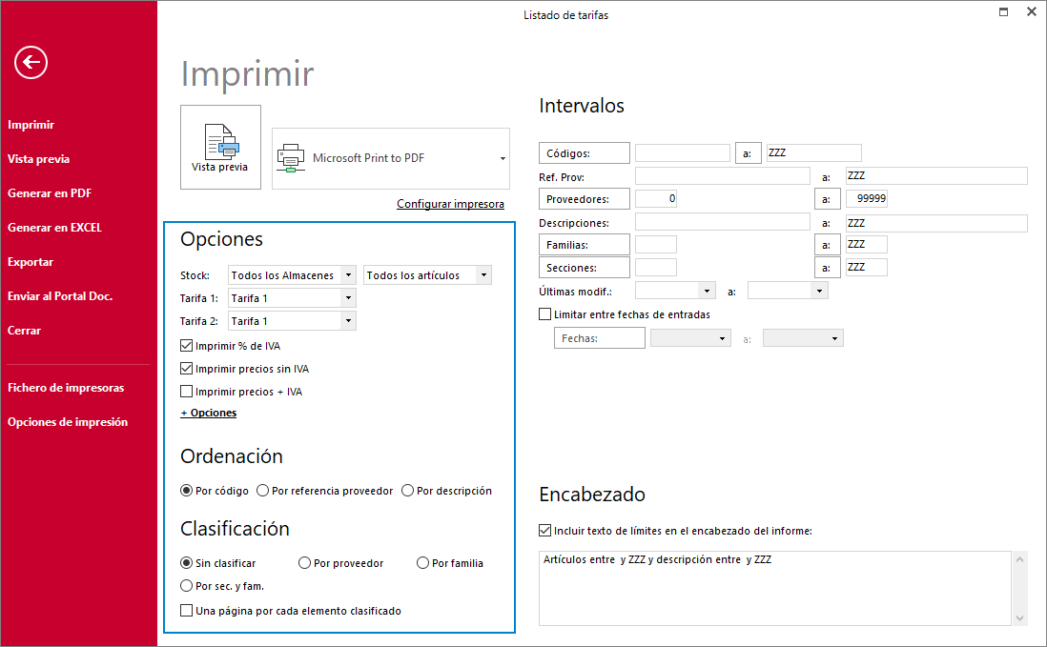Choose Generar en PDF
Viewport: 1047px width, 647px height.
[x=50, y=193]
